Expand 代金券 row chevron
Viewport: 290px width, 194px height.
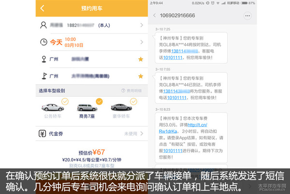click(x=142, y=134)
